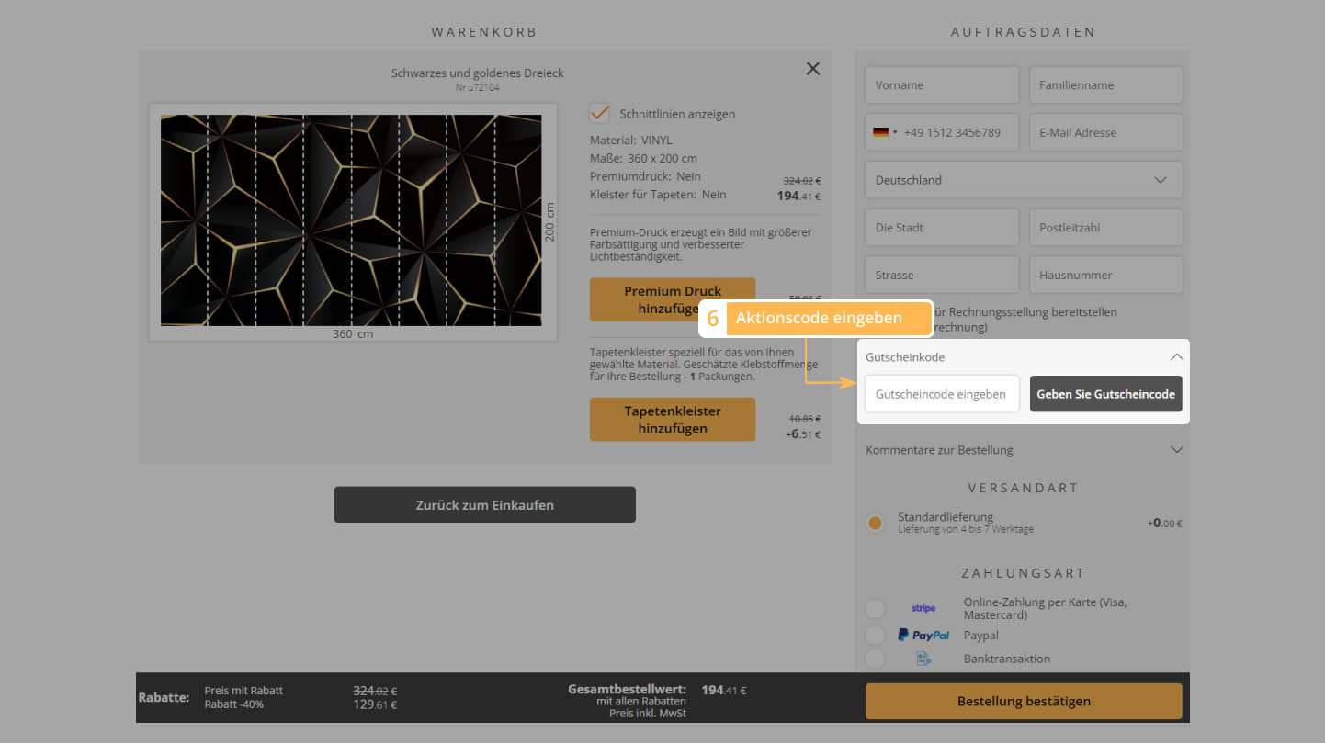This screenshot has height=743, width=1325.
Task: Remove the wallpaper item with the X icon
Action: click(812, 69)
